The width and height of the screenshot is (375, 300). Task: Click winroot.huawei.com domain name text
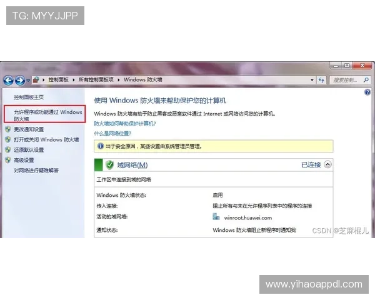pos(248,218)
